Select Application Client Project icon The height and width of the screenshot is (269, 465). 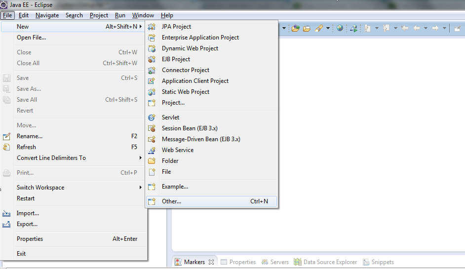152,81
